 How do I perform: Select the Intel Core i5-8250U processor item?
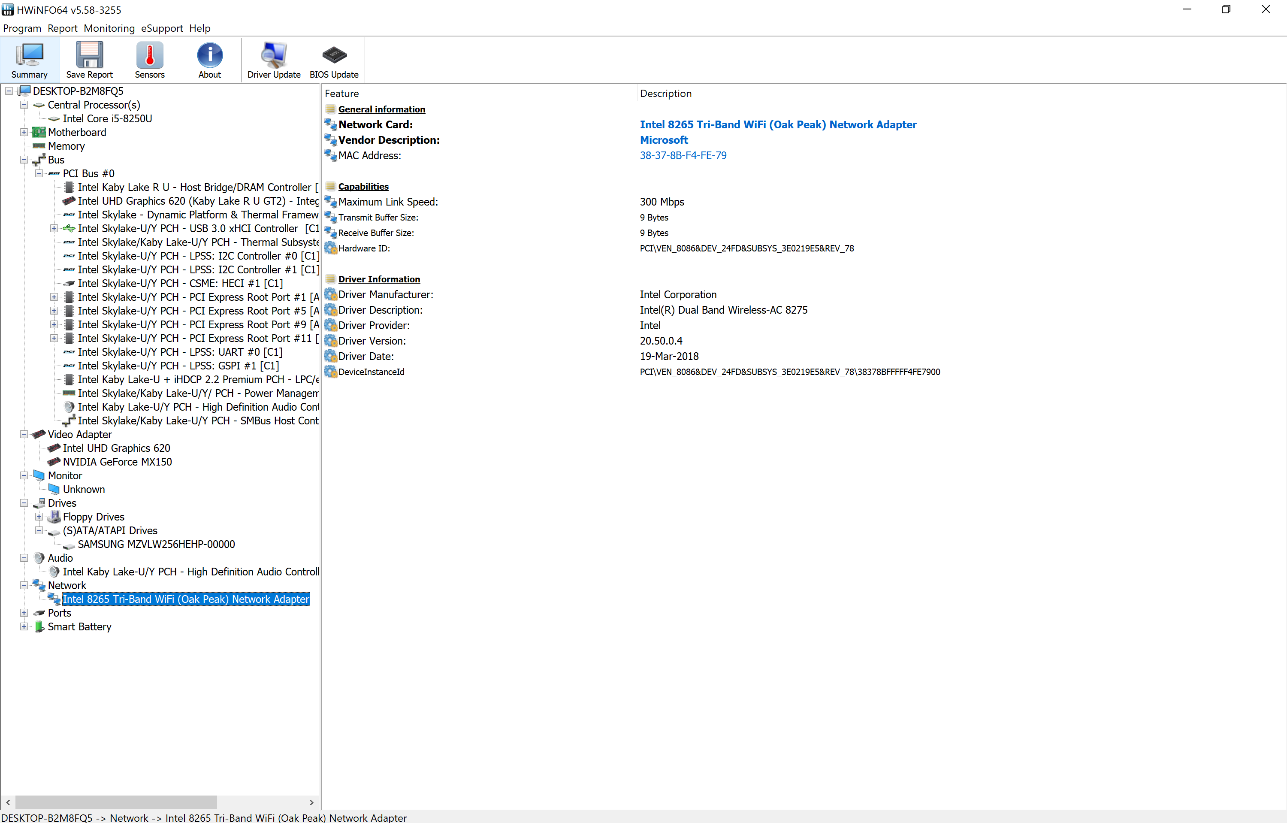click(x=107, y=118)
